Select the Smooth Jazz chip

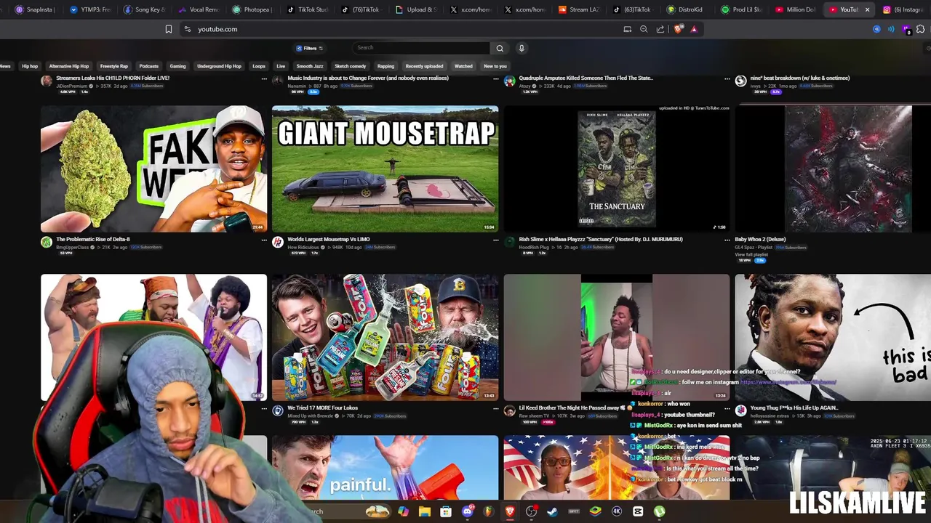pyautogui.click(x=310, y=66)
